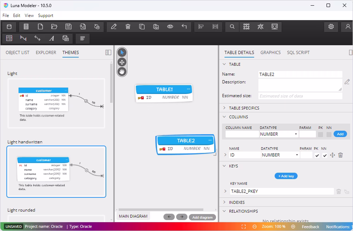Toggle NN checkbox for new column

point(329,134)
